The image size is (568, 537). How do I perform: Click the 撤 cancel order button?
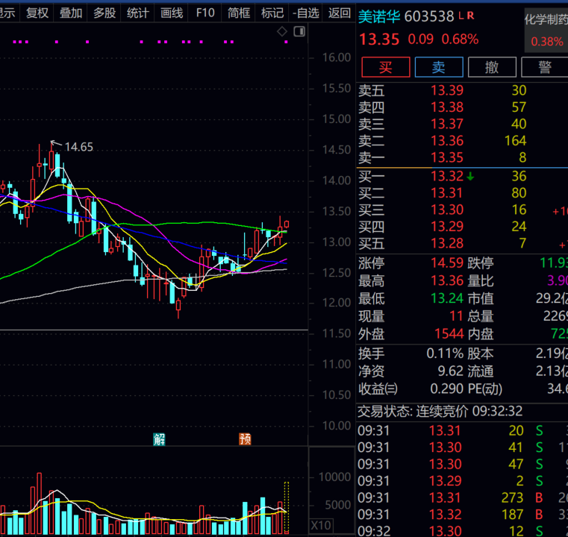(492, 67)
